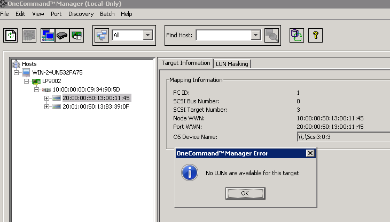Expand the 20:00:00:50:13:D0:11:45 target node
390x222 pixels.
point(46,98)
